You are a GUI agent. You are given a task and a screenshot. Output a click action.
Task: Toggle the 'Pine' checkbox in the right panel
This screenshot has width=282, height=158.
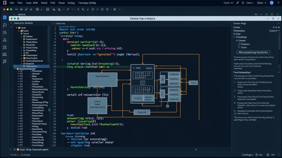coord(235,34)
